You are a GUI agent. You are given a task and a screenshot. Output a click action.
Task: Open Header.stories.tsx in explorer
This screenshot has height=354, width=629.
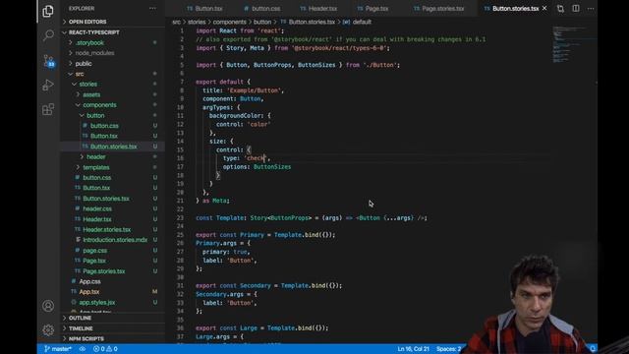[107, 229]
